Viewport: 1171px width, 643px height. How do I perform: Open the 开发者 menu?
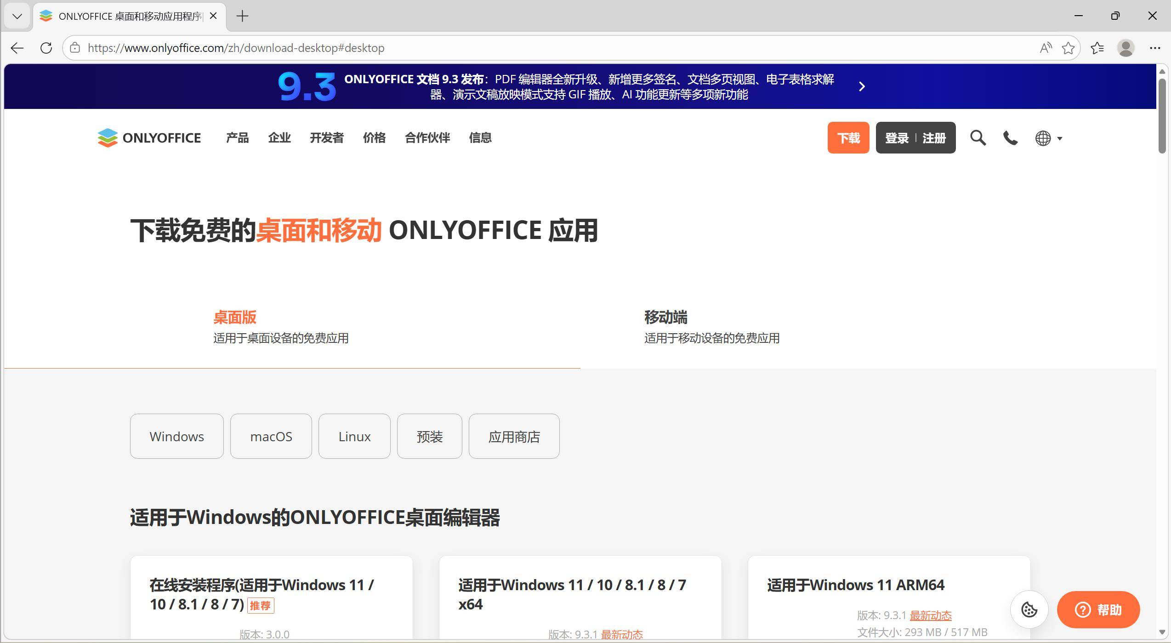[x=327, y=138]
